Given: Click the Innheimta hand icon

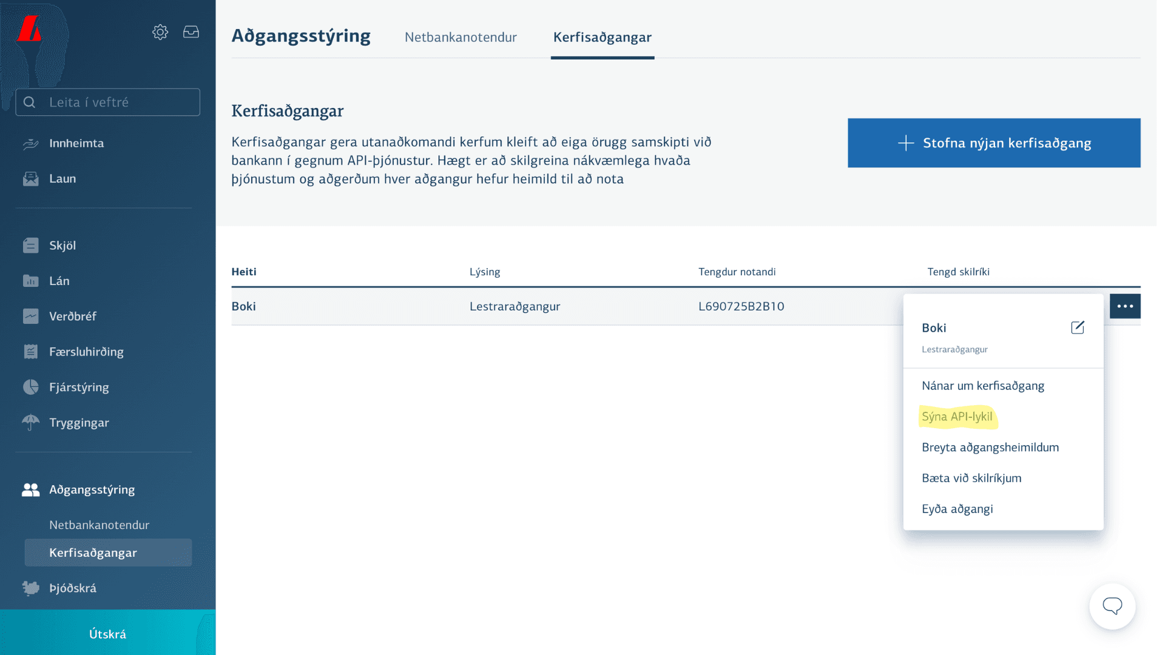Looking at the screenshot, I should pyautogui.click(x=30, y=144).
